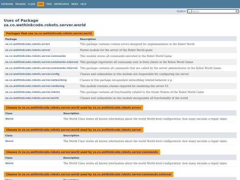240x180 pixels.
Task: Click package link in 'Packages that use' caption
Action: tap(63, 33)
